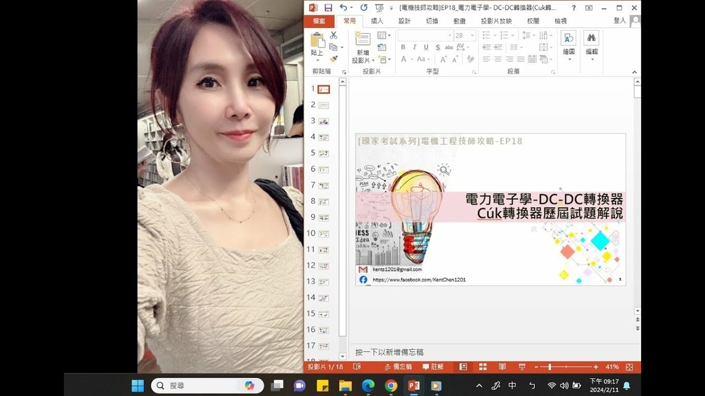The width and height of the screenshot is (705, 396).
Task: Toggle Bold formatting
Action: click(x=403, y=47)
